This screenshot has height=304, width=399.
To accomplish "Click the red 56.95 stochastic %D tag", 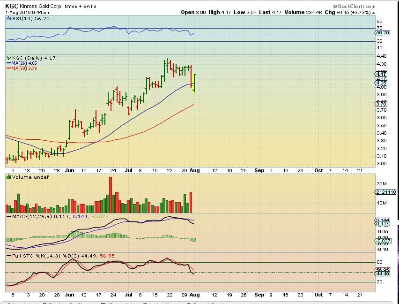I will pos(383,270).
